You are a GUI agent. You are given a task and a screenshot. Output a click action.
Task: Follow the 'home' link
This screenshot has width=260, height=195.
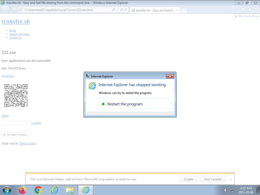pyautogui.click(x=12, y=30)
